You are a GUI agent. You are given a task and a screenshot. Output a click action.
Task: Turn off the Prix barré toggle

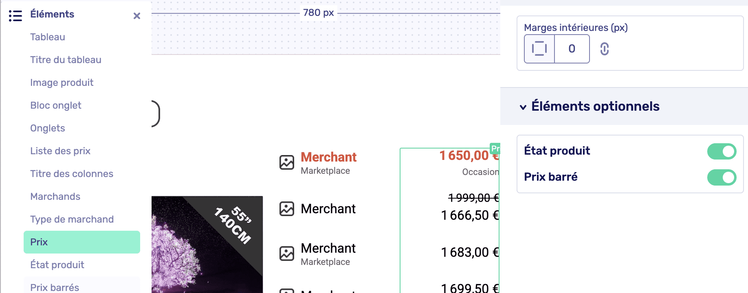click(x=722, y=177)
